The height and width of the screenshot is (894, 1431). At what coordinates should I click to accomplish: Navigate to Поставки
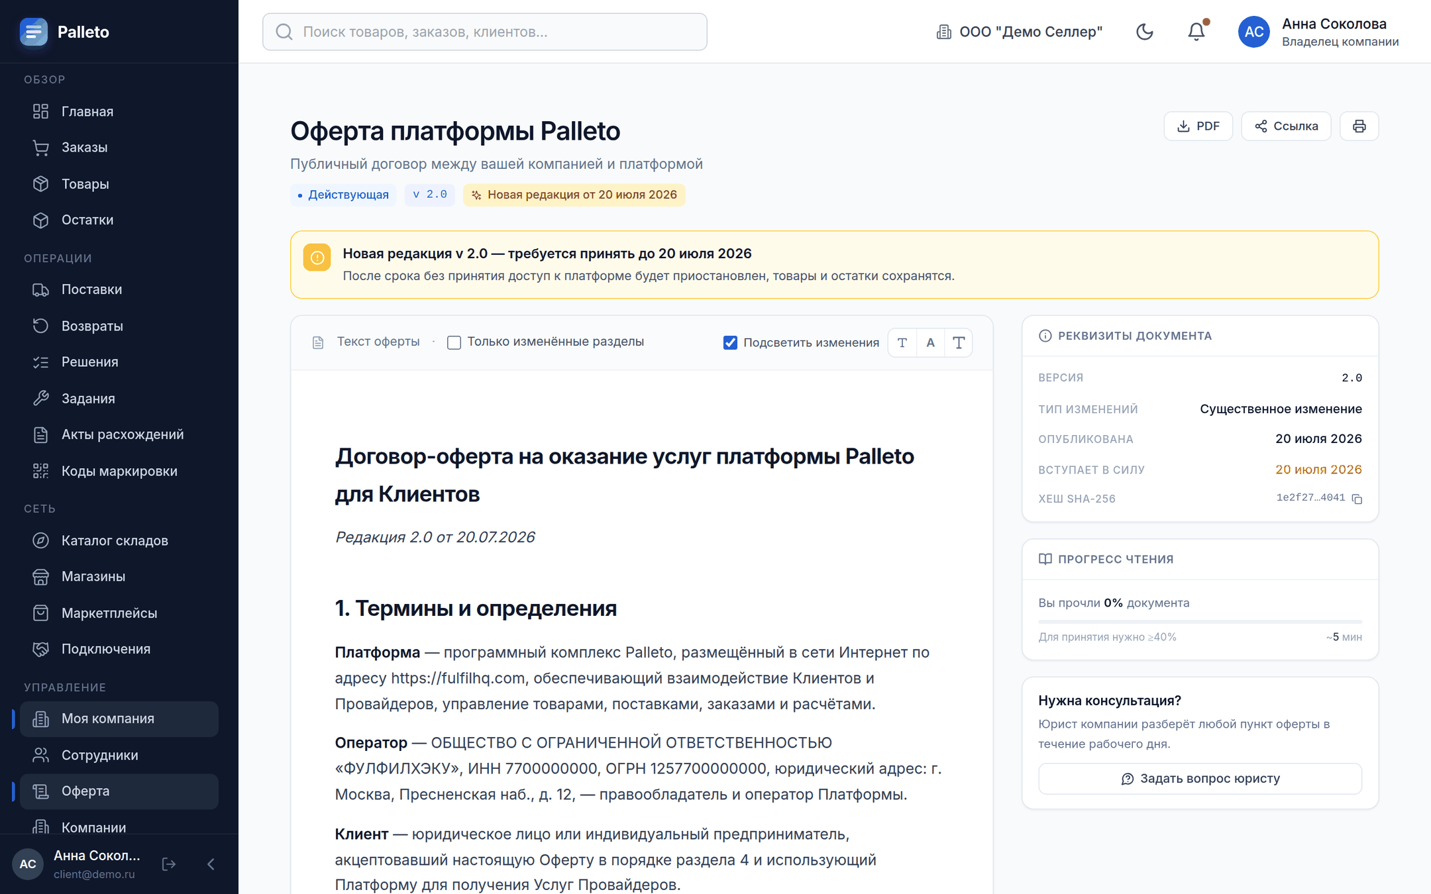pos(119,289)
